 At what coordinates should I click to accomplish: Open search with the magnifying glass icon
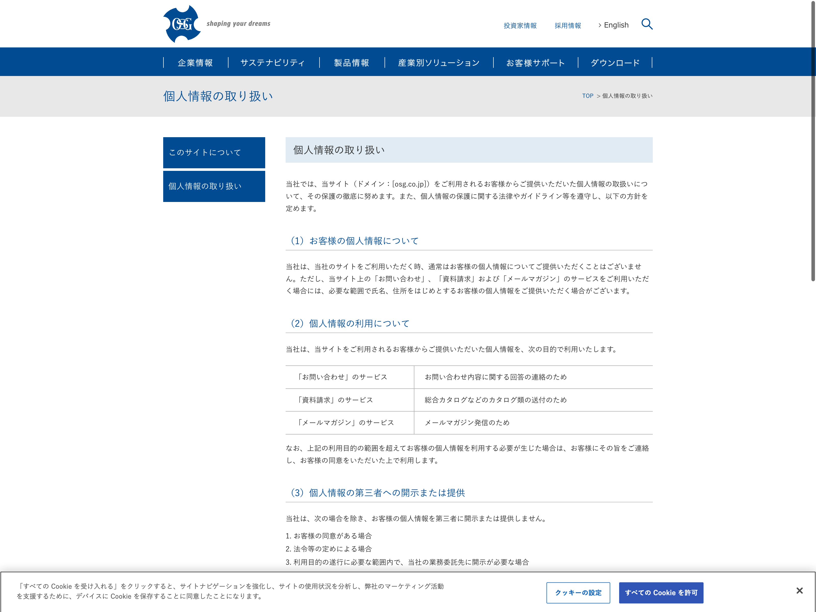(x=647, y=24)
